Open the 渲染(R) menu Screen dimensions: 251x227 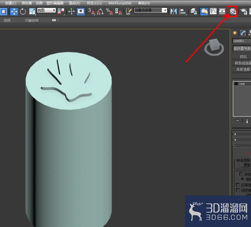click(x=74, y=3)
